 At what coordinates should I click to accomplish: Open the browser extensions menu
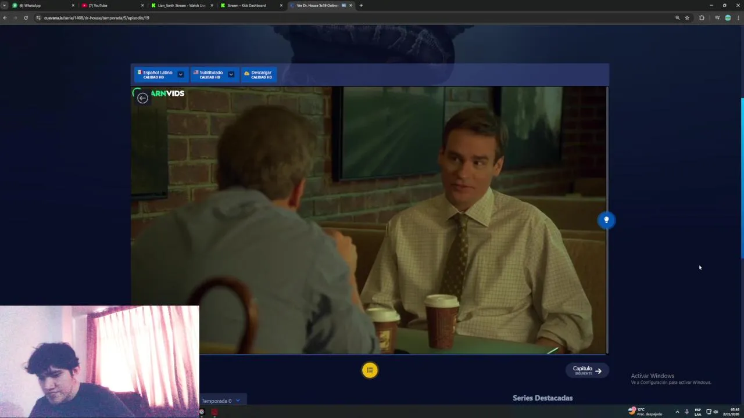pos(702,18)
